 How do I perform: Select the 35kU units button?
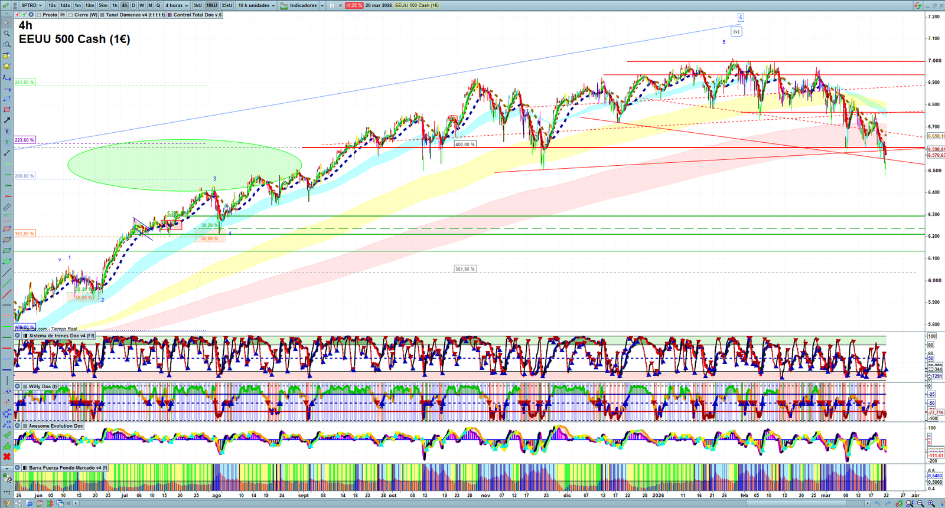pos(227,5)
